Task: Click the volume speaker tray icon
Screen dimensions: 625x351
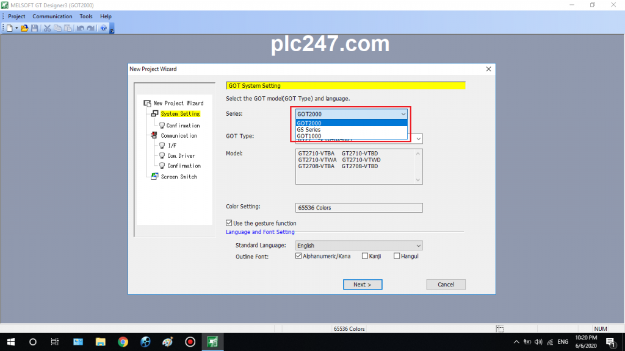Action: click(x=538, y=342)
